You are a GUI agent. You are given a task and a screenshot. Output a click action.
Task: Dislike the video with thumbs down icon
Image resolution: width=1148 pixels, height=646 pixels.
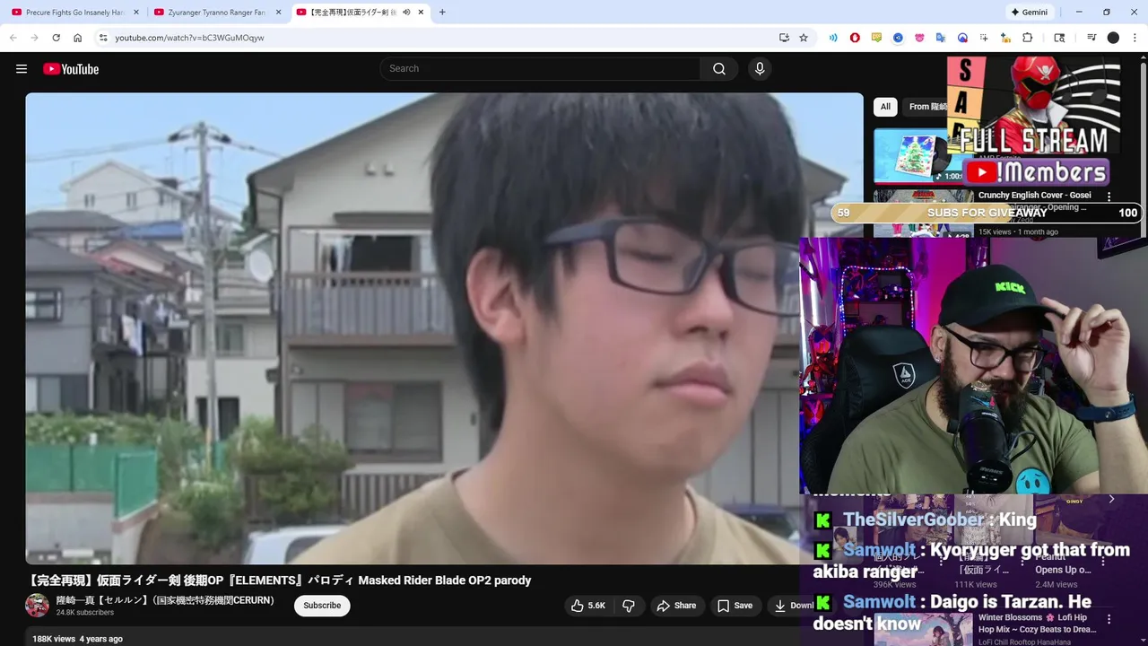pos(629,606)
